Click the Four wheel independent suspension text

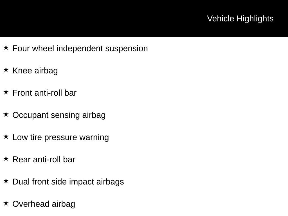pos(80,48)
